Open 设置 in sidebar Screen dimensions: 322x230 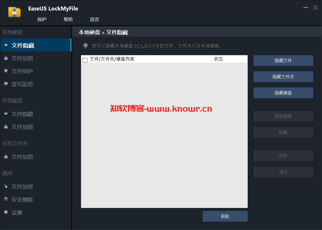point(35,212)
